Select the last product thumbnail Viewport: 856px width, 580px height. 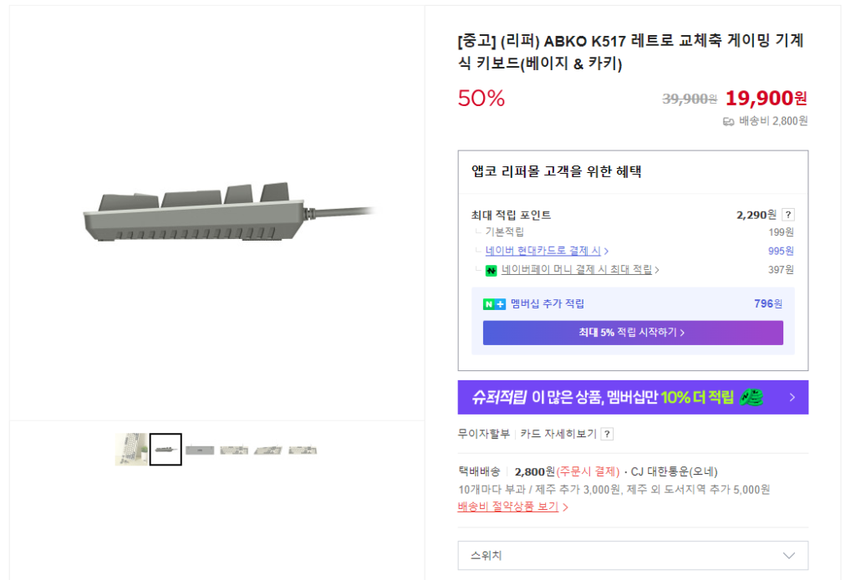click(303, 449)
